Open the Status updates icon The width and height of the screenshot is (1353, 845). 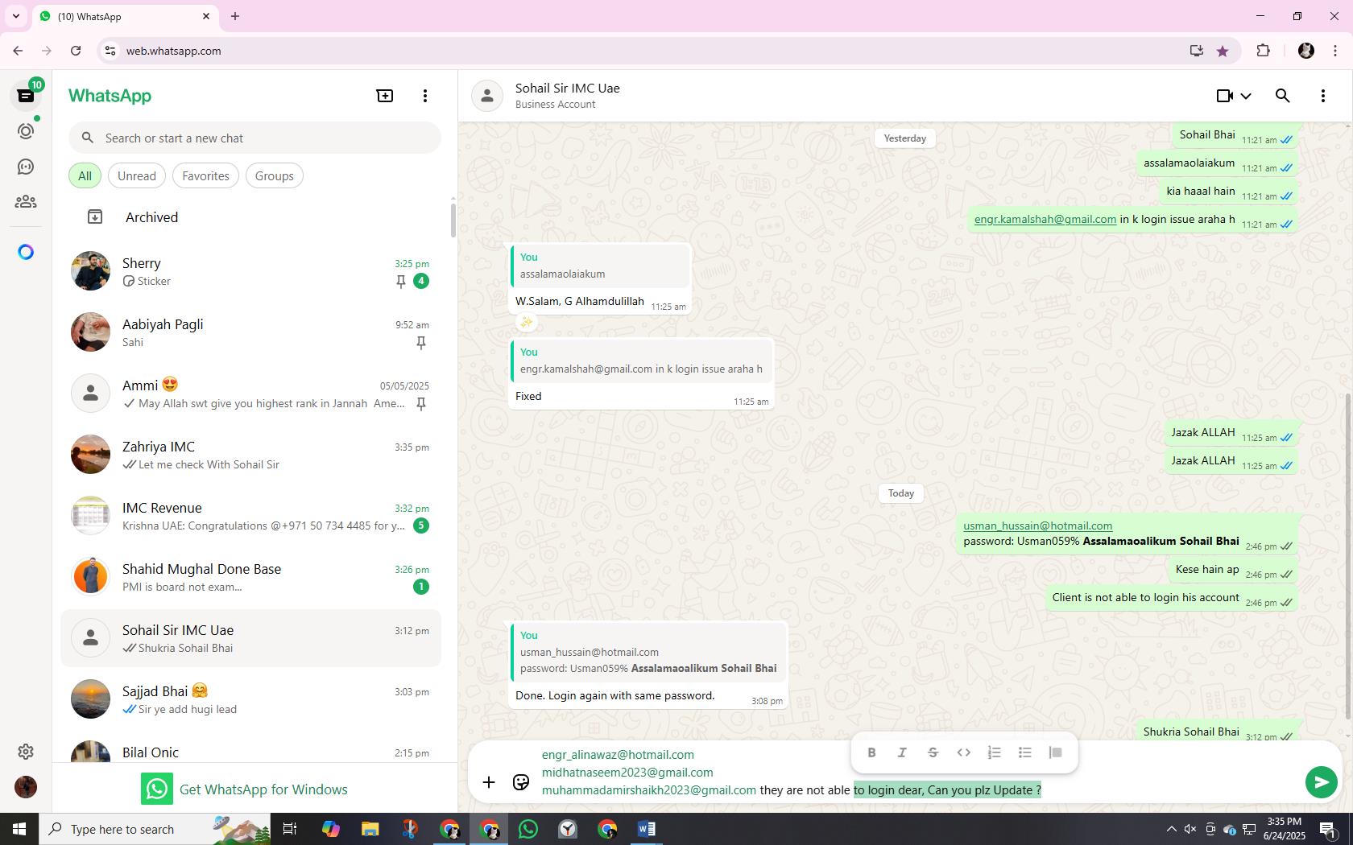(26, 131)
